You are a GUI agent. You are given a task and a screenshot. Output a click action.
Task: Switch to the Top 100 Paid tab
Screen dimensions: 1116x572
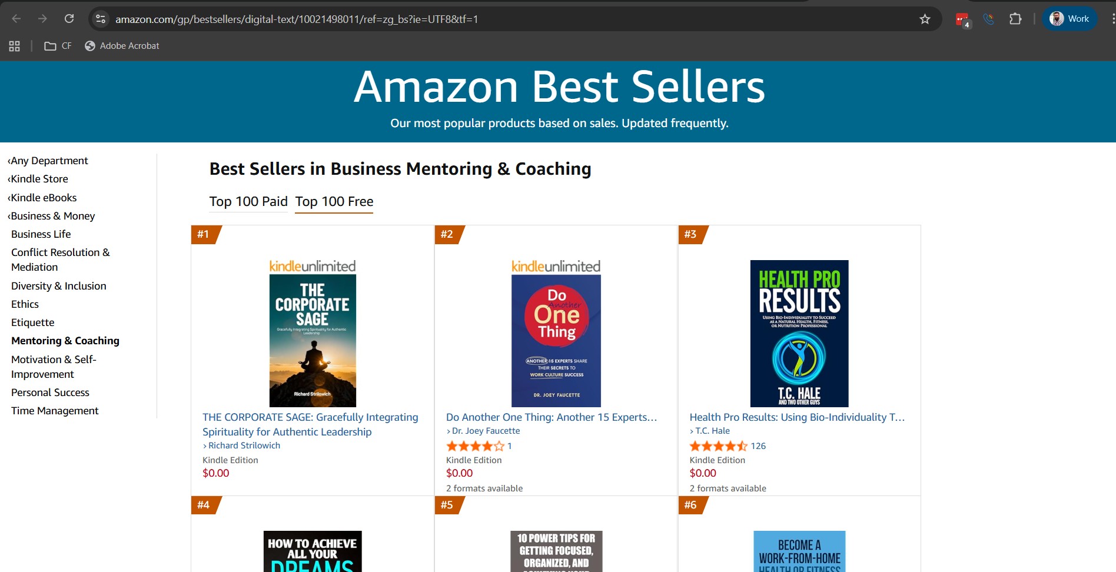click(x=248, y=201)
